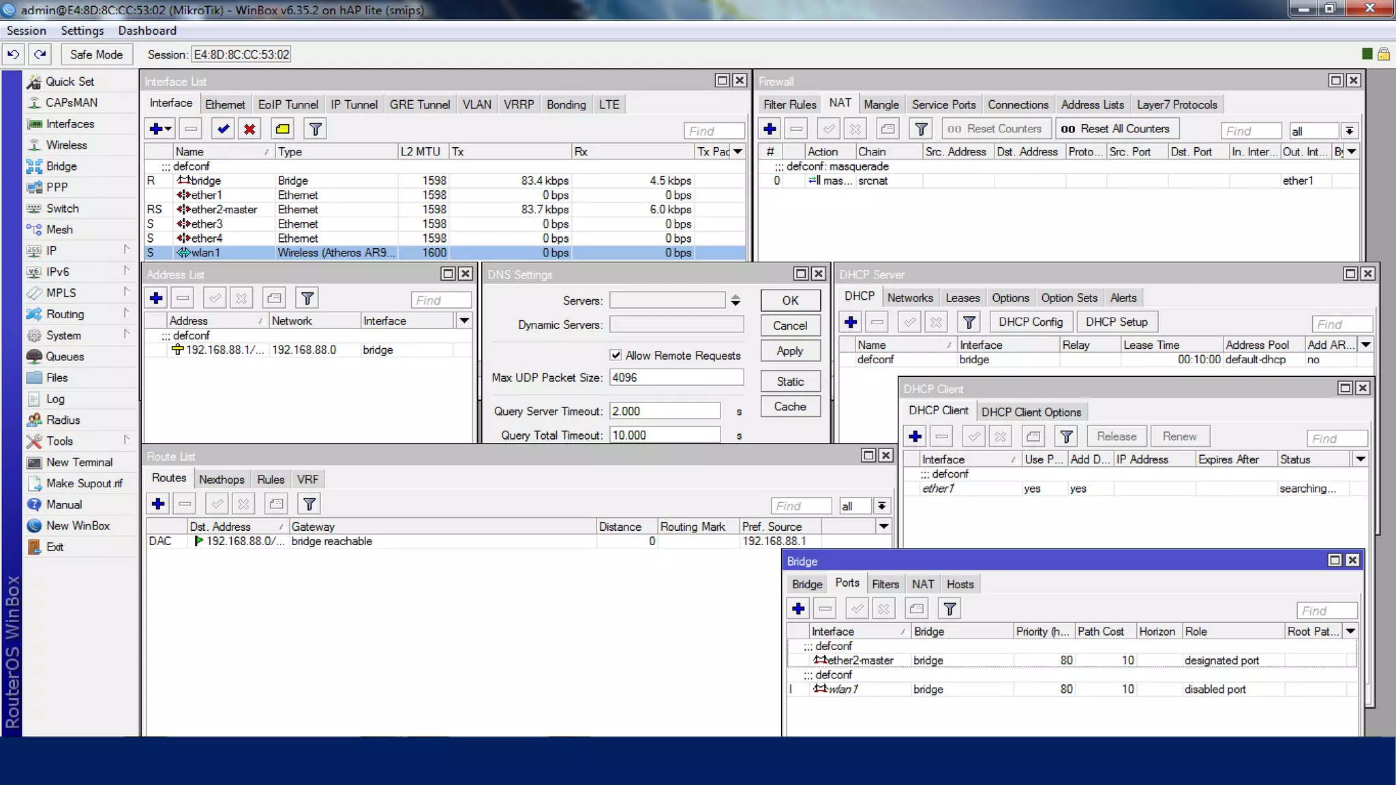Click the red X disable icon in Interface List
The height and width of the screenshot is (785, 1396).
(249, 129)
